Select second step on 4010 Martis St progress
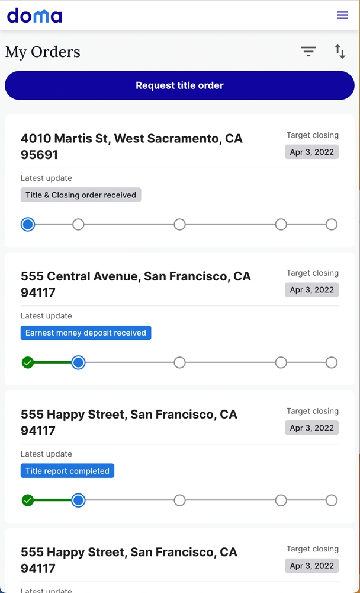Viewport: 360px width, 593px height. [x=78, y=224]
